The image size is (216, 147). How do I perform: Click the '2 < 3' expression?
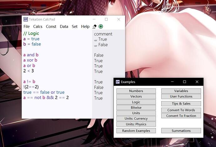click(x=28, y=71)
